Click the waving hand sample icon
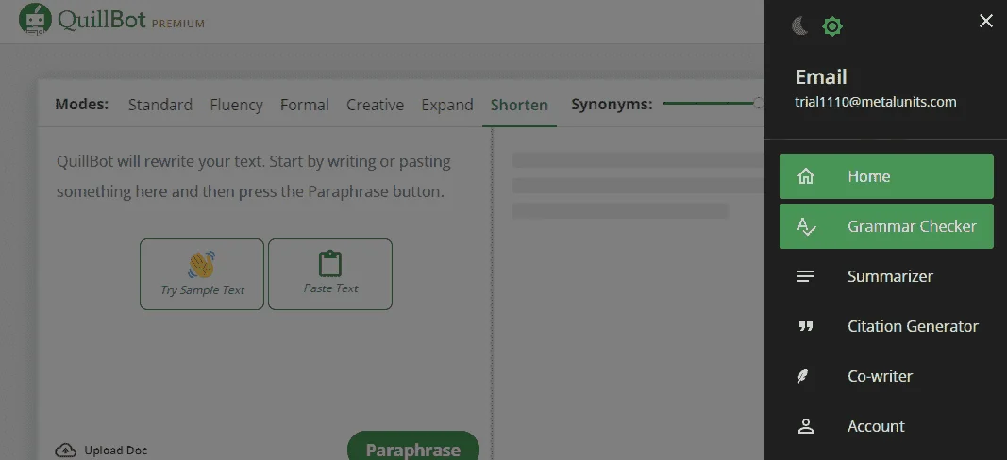Image resolution: width=1007 pixels, height=460 pixels. (202, 264)
